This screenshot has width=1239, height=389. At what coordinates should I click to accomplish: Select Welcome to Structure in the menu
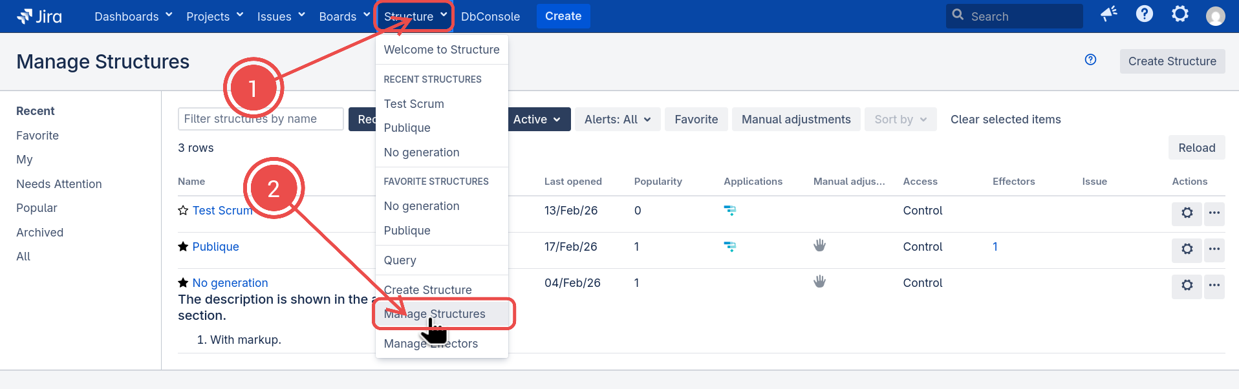(442, 50)
